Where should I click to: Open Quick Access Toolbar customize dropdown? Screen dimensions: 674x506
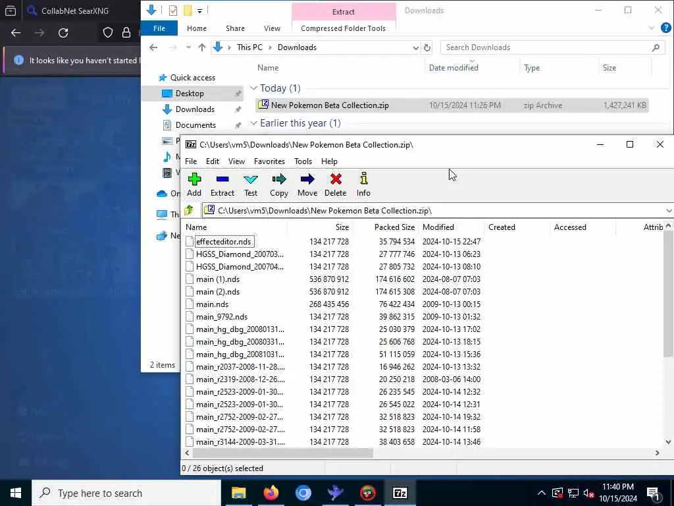click(x=200, y=11)
